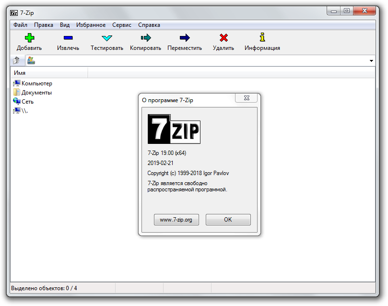Image resolution: width=388 pixels, height=306 pixels.
Task: Open the Справка menu
Action: click(x=149, y=25)
